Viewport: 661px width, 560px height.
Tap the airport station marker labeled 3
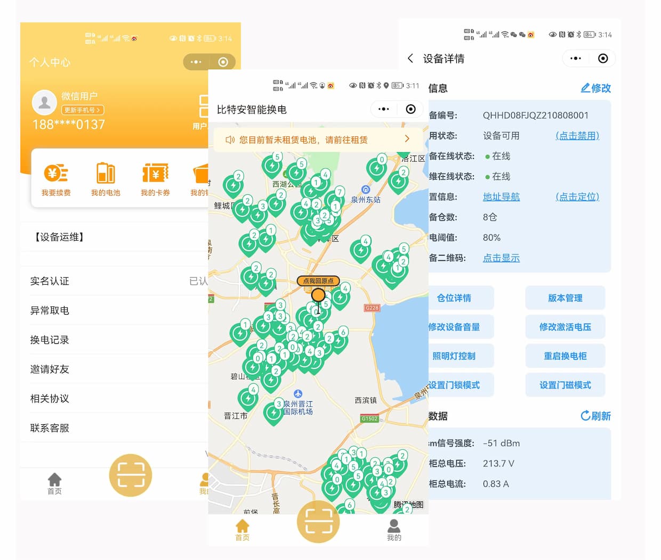pos(273,412)
